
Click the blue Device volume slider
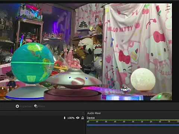[133, 125]
